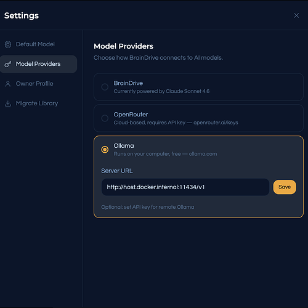Open the Default Model settings section
This screenshot has height=308, width=308.
point(39,44)
